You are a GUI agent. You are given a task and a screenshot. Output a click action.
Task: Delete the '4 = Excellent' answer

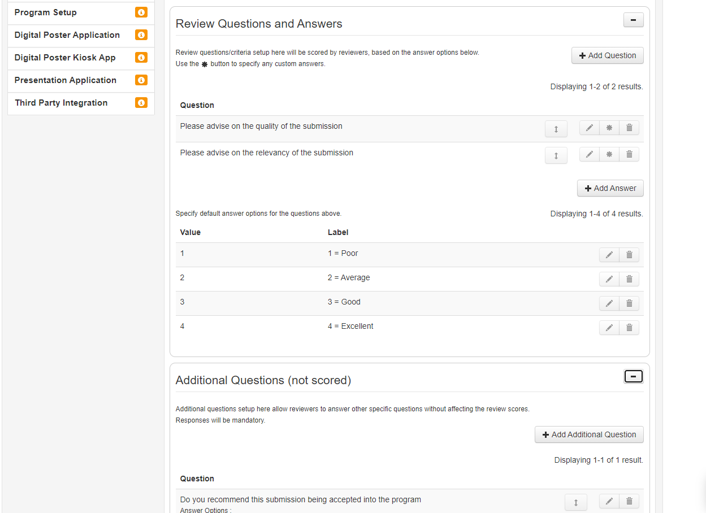[629, 328]
